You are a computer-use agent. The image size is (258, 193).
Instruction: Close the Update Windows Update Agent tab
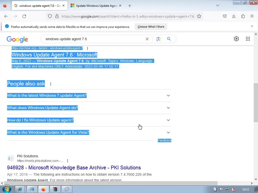tap(120, 6)
